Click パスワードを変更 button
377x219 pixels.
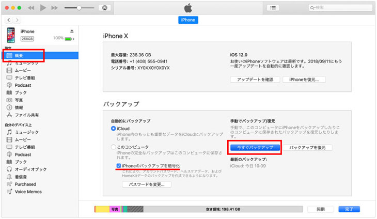(x=147, y=184)
